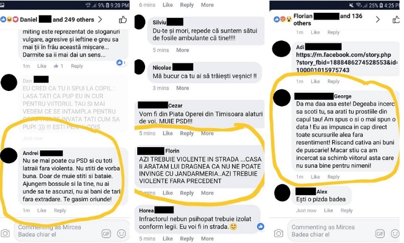The image size is (404, 243).
Task: Open emoji picker in left comment box
Action: point(121,234)
